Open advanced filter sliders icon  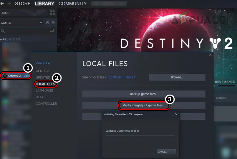coord(52,31)
